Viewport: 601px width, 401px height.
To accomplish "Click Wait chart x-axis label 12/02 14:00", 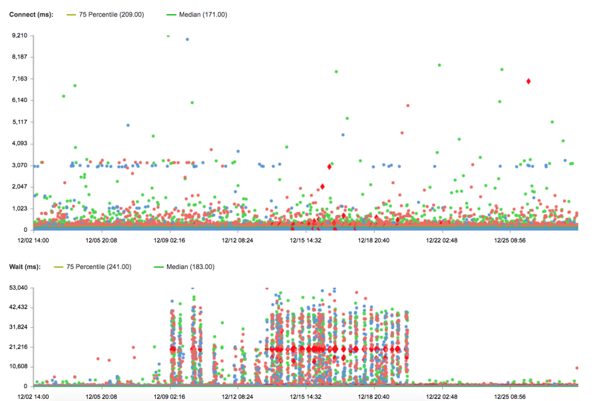I will [x=33, y=397].
